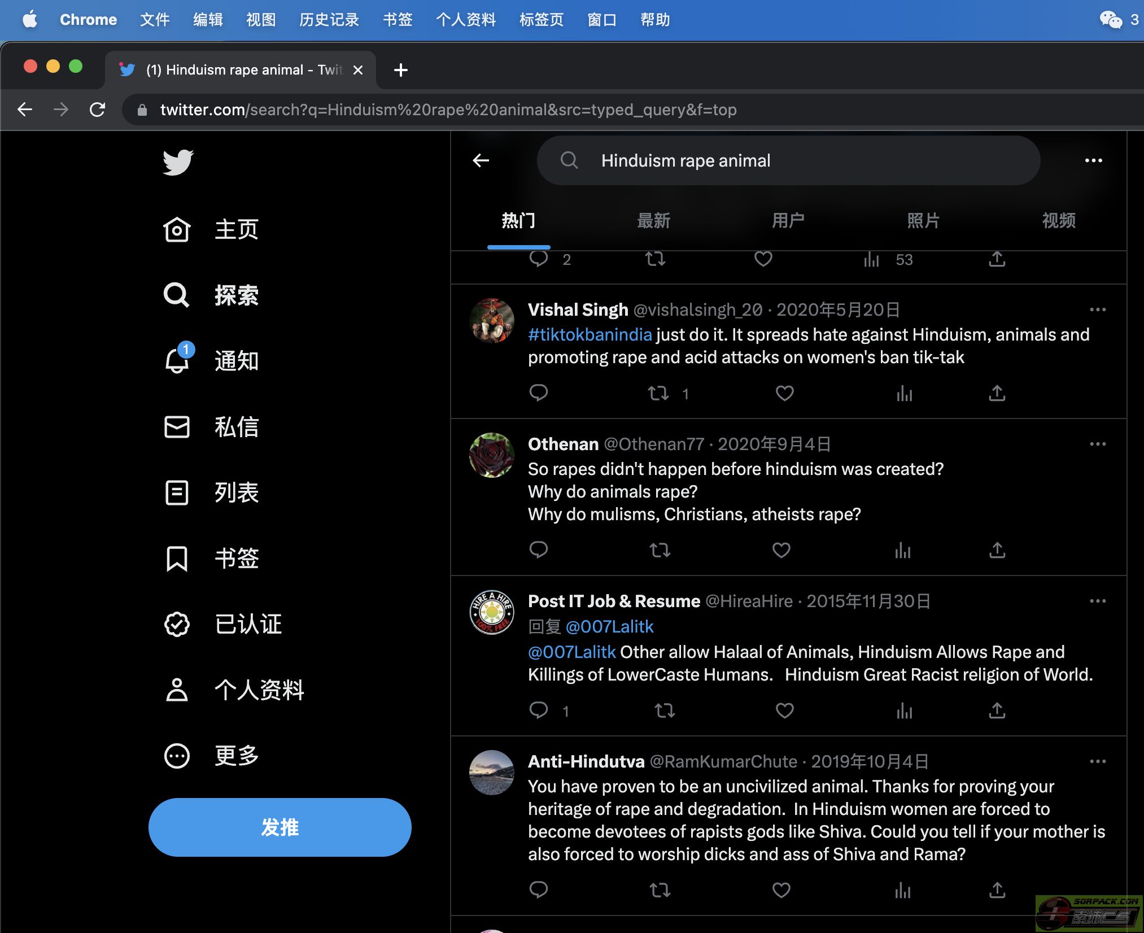Retweet the Anti-Hindutva tweet
1144x933 pixels.
pyautogui.click(x=660, y=891)
